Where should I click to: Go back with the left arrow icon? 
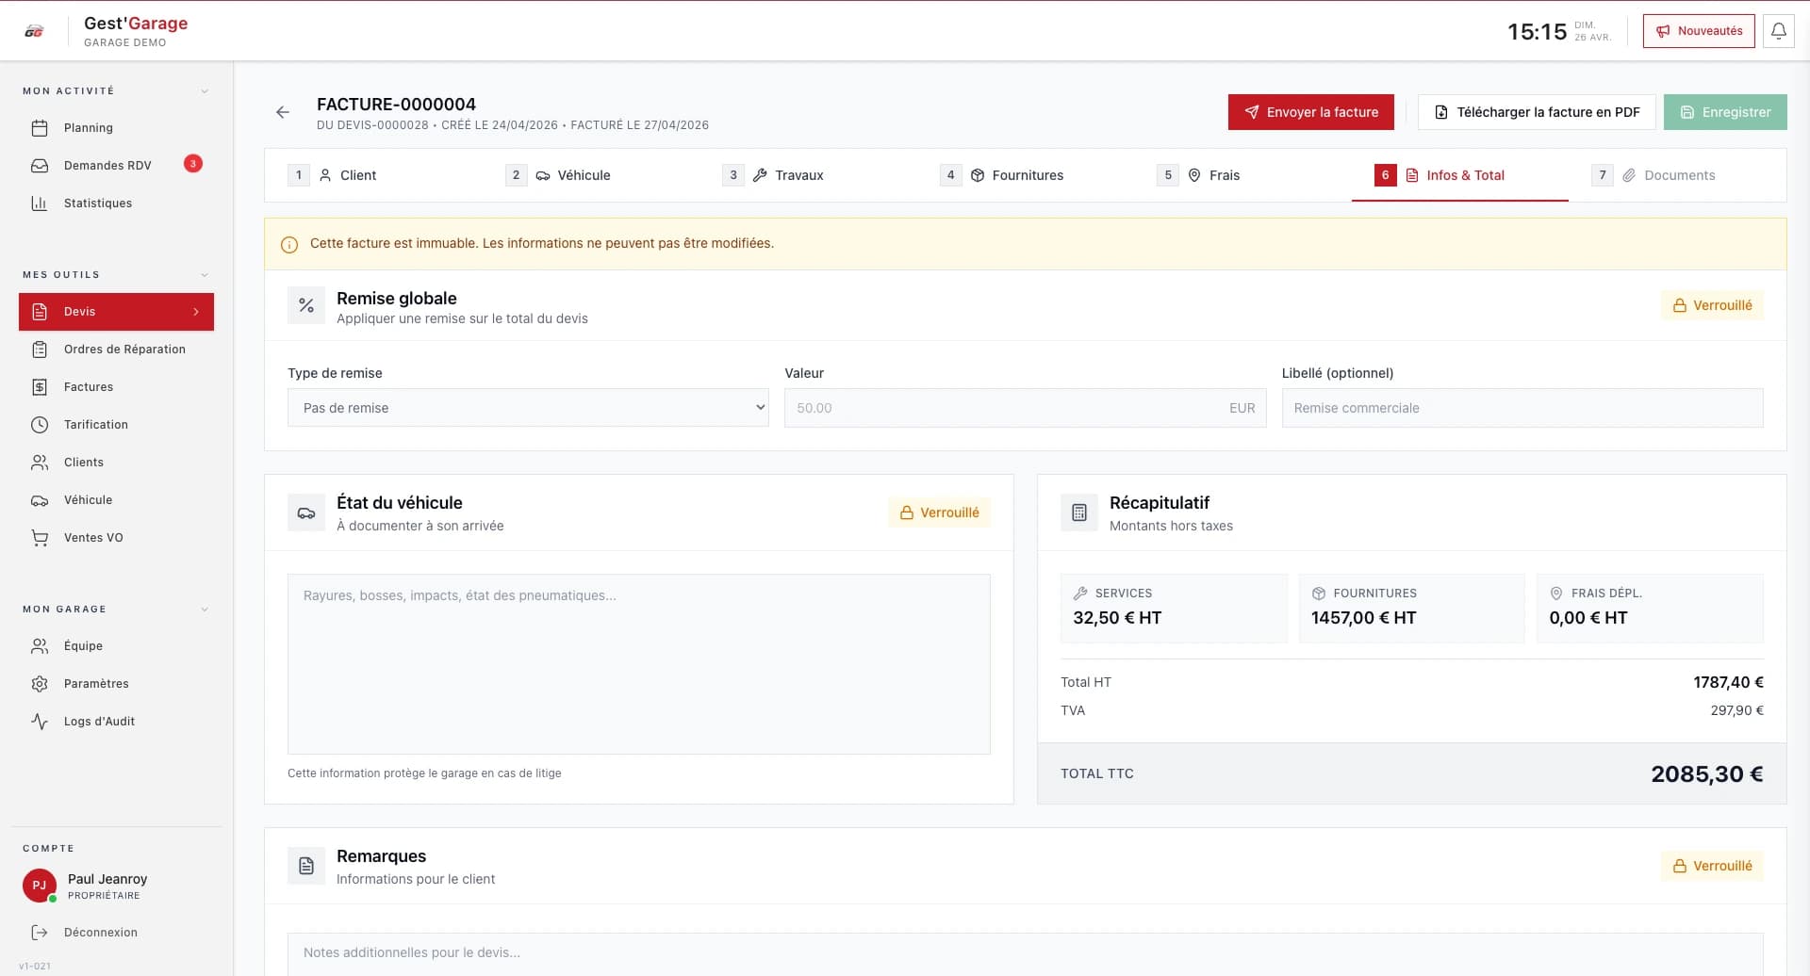point(282,112)
